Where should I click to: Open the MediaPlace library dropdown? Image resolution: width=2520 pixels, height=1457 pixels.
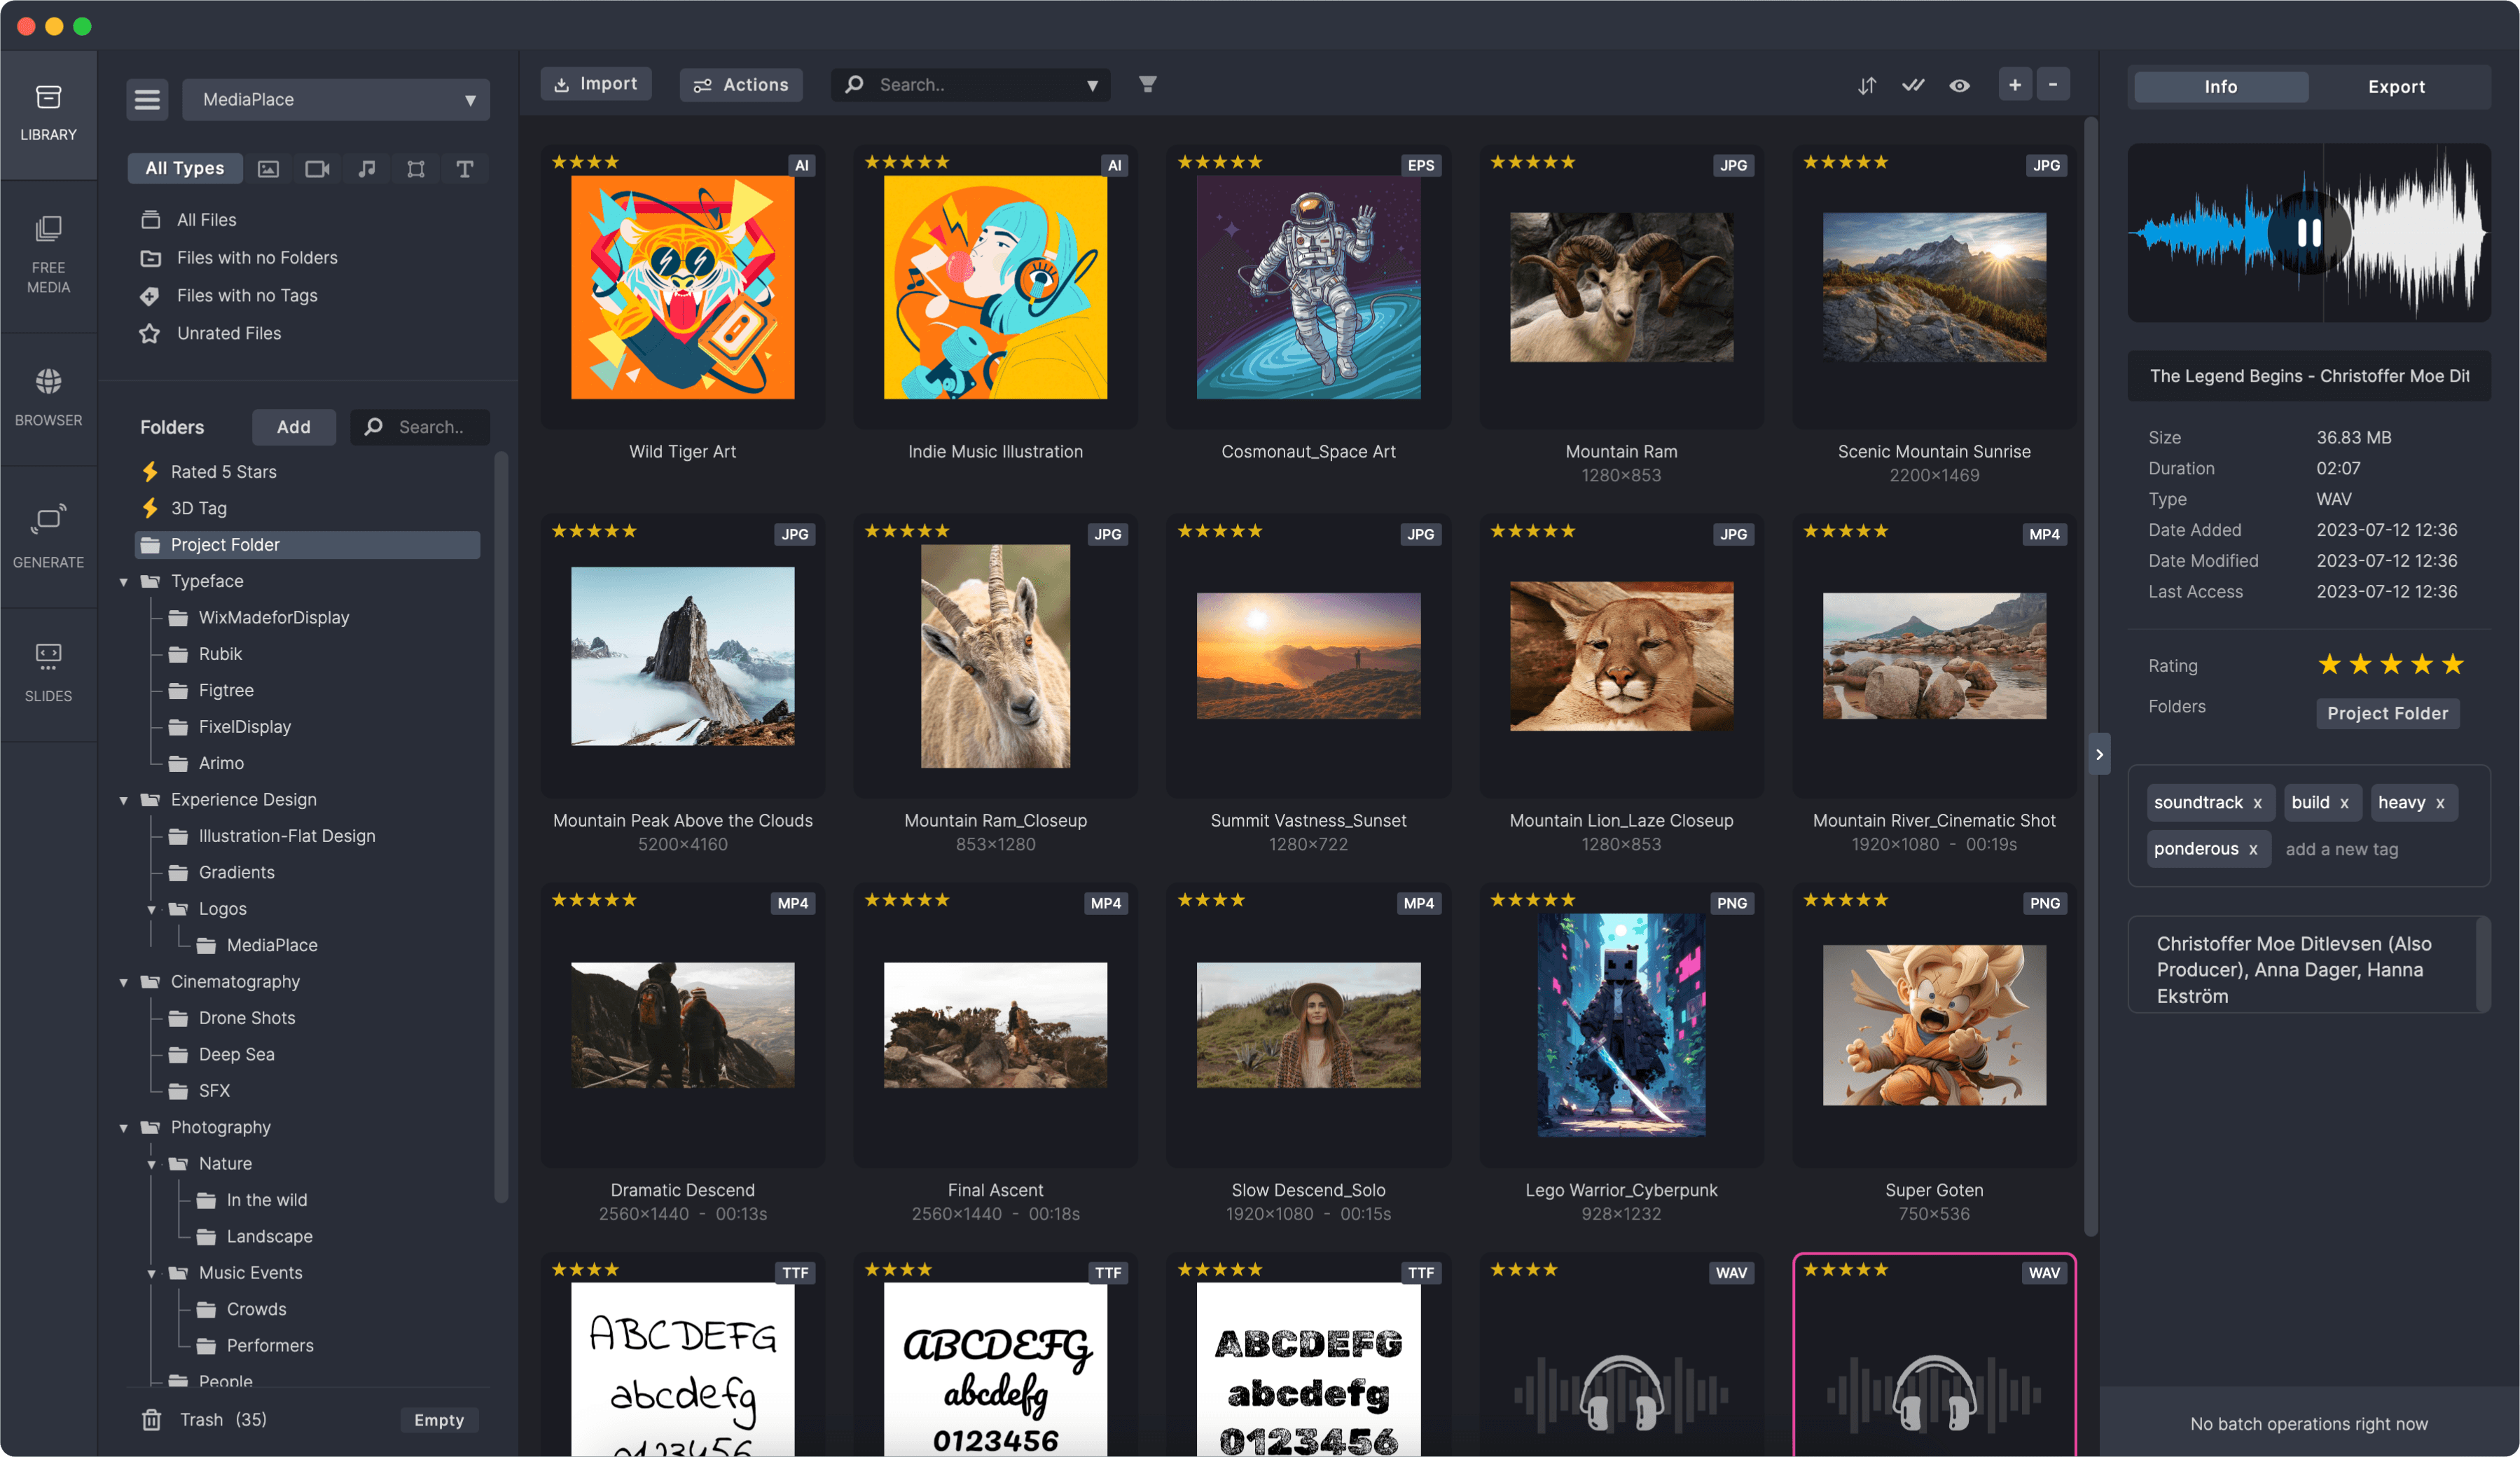pyautogui.click(x=336, y=100)
